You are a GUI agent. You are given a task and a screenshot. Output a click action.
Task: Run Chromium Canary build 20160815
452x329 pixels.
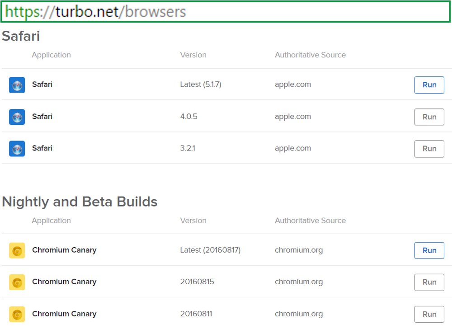click(429, 282)
